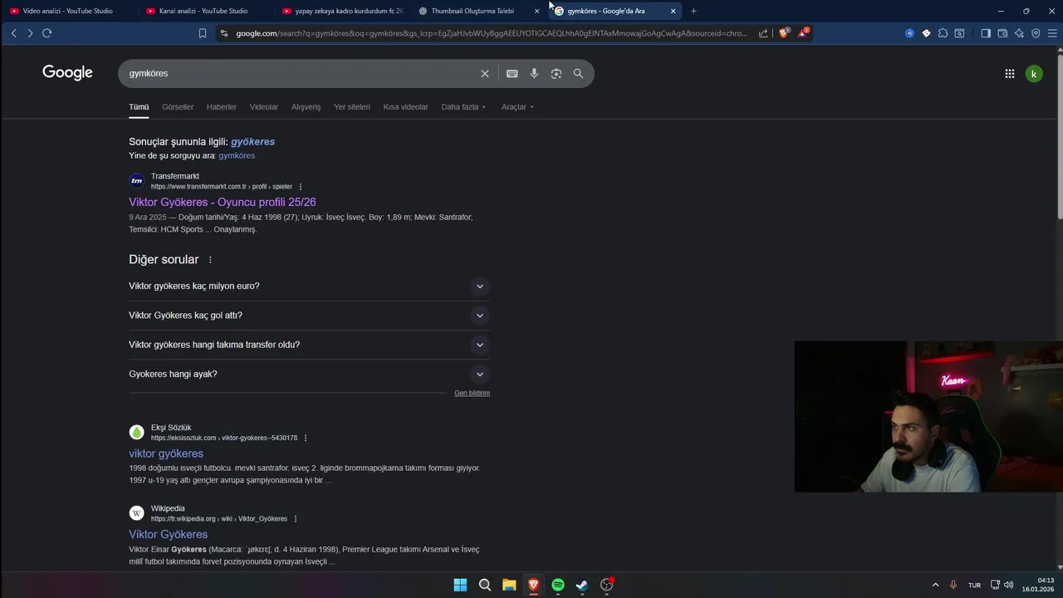Click the browser forward arrow
Viewport: 1063px width, 598px height.
[x=30, y=33]
